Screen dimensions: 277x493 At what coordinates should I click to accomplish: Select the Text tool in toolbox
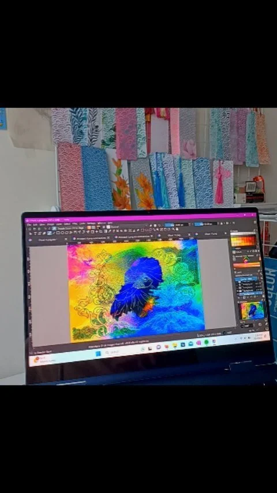pos(36,233)
